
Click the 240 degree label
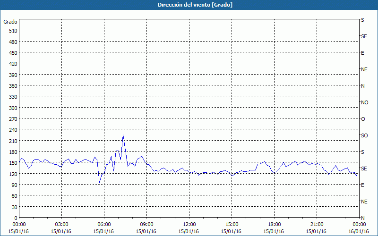[x=14, y=130]
